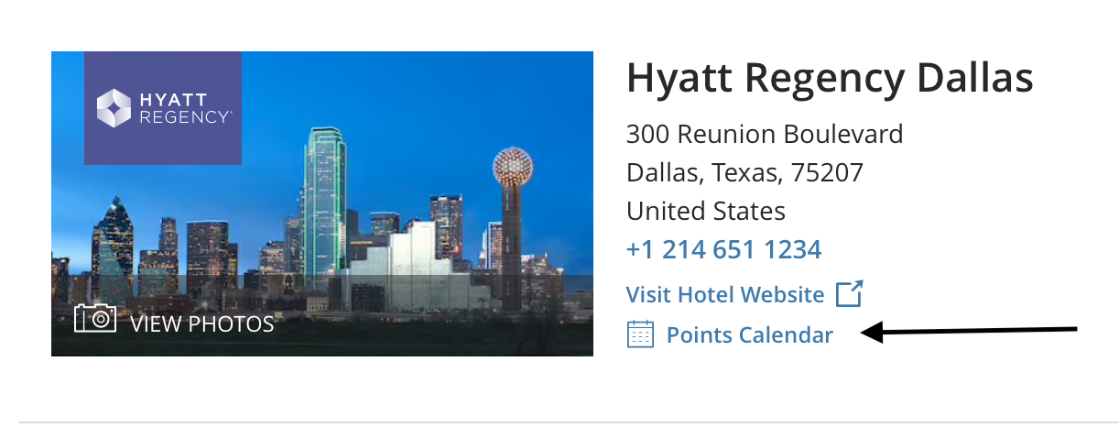
Task: Click the Dallas, Texas, 75207 text
Action: (744, 172)
